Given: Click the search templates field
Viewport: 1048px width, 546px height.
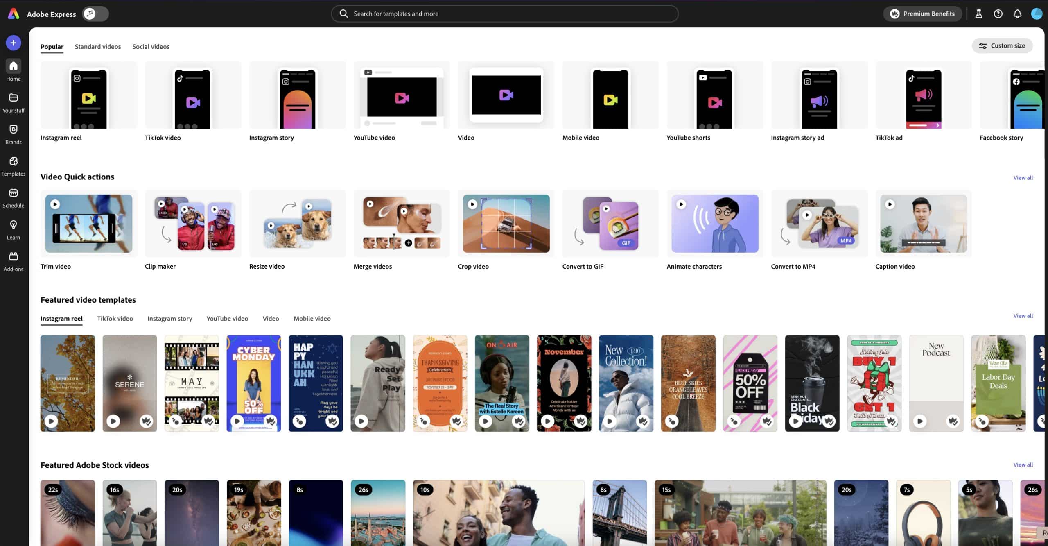Looking at the screenshot, I should pyautogui.click(x=504, y=14).
